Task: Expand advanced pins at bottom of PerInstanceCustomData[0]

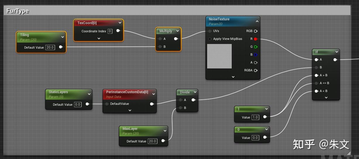Action: pyautogui.click(x=130, y=110)
